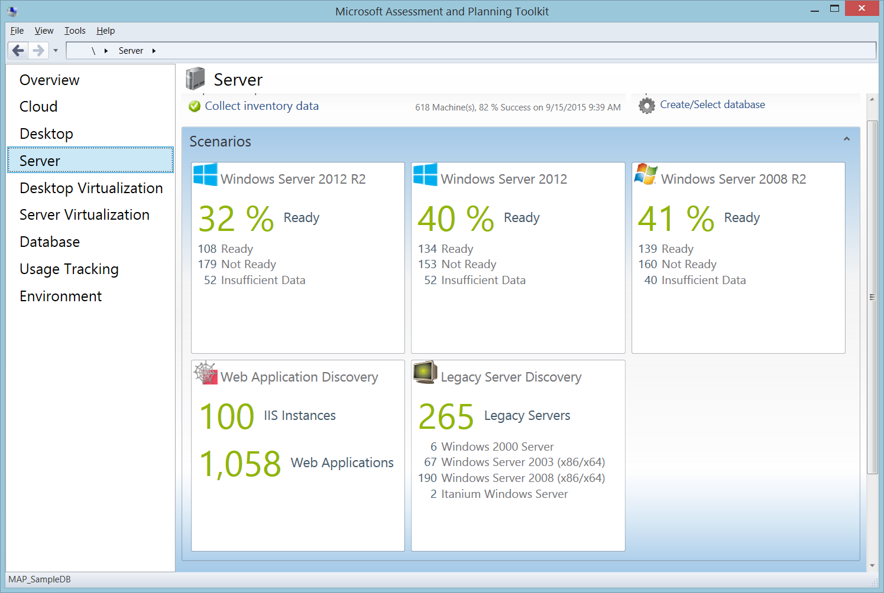884x593 pixels.
Task: Click the Server icon in the page header
Action: coord(196,79)
